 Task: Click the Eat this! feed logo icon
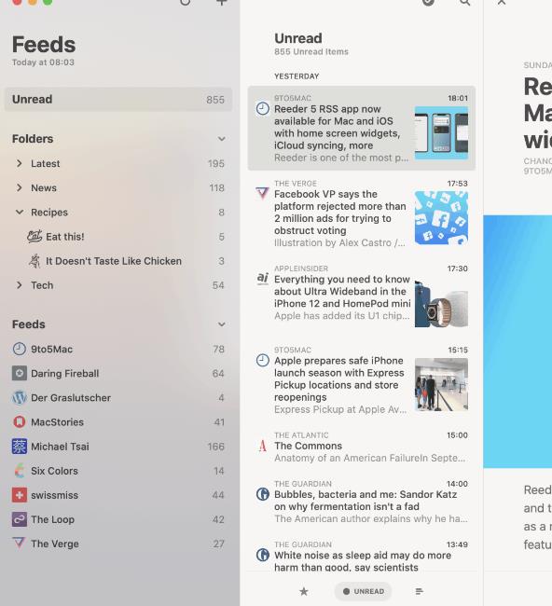pyautogui.click(x=34, y=236)
